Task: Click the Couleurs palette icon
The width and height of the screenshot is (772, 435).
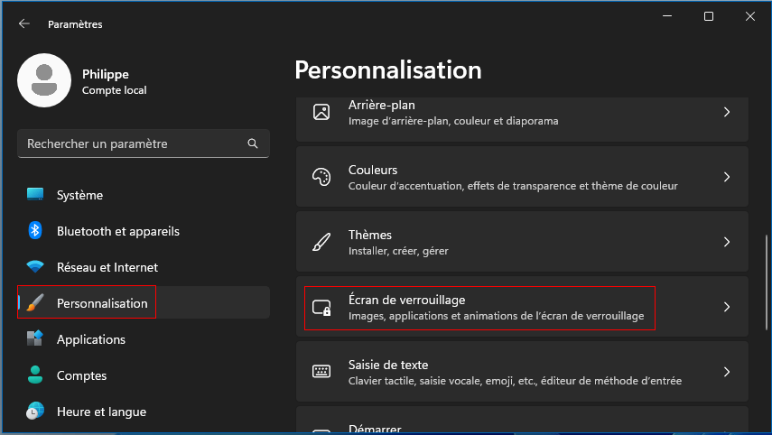Action: [321, 177]
